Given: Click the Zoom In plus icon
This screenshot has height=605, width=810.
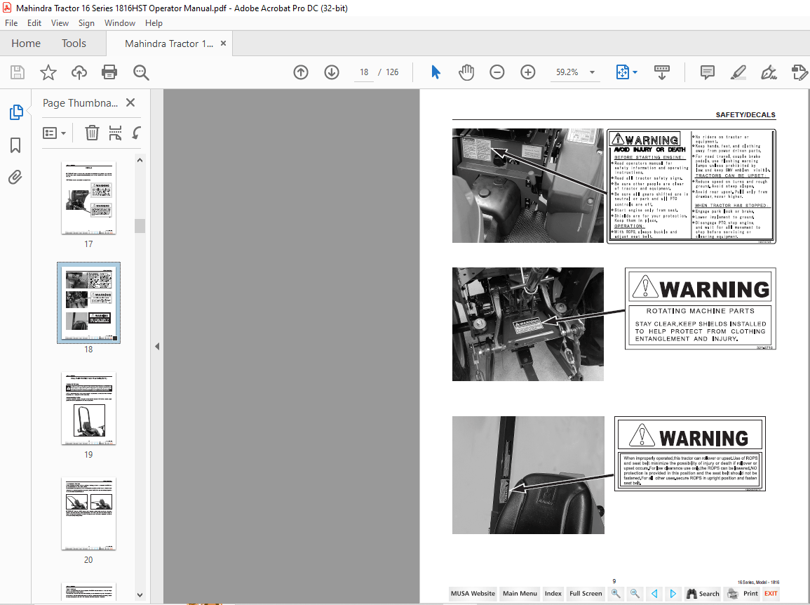Looking at the screenshot, I should click(528, 72).
